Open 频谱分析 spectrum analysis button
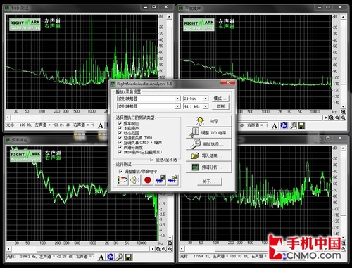Image resolution: width=352 pixels, height=268 pixels. click(208, 167)
